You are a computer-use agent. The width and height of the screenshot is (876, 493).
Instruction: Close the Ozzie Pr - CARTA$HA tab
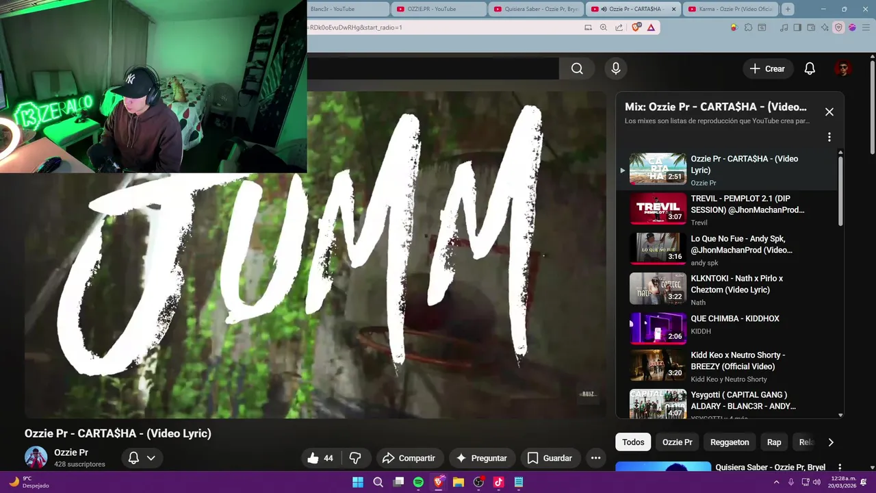coord(673,9)
